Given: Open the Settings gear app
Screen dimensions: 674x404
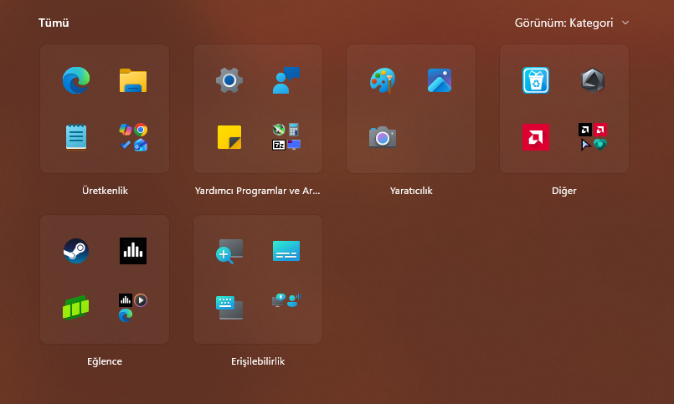Looking at the screenshot, I should [229, 80].
